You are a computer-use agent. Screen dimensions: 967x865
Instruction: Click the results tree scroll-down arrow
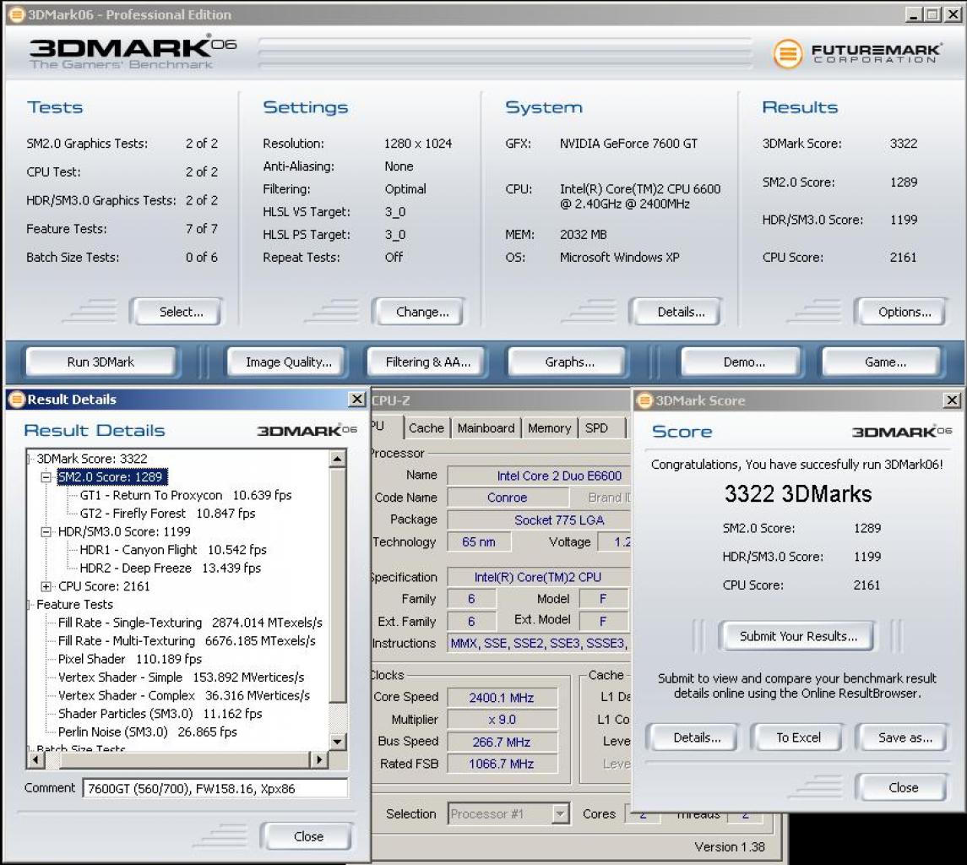coord(337,742)
